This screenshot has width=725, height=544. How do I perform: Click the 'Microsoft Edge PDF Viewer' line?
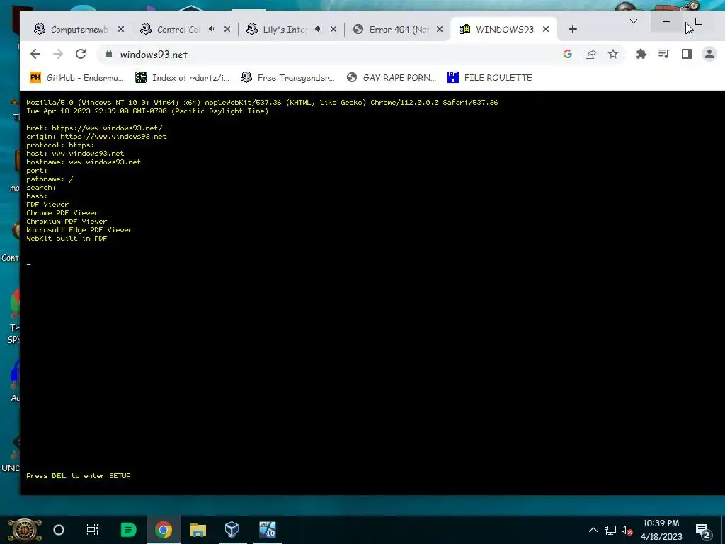coord(79,230)
